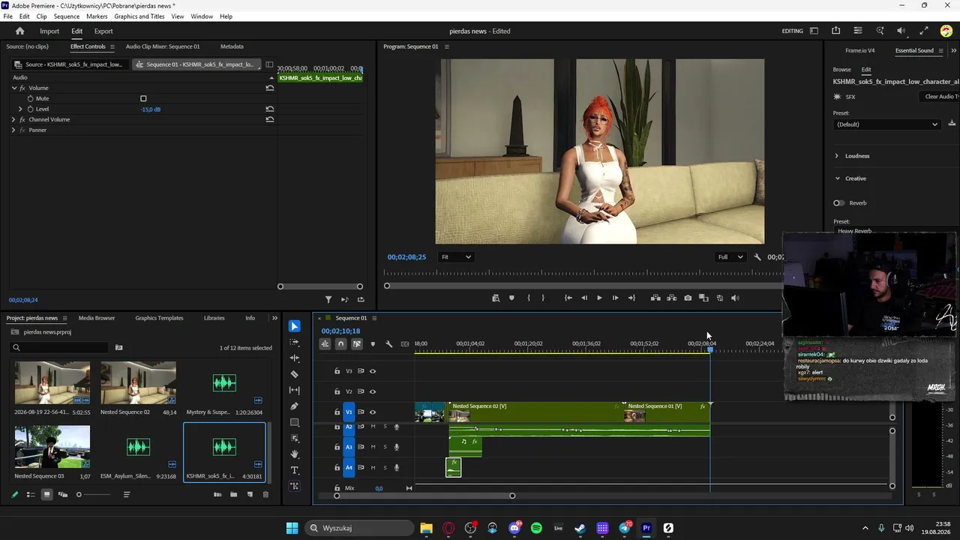Step back one frame
This screenshot has width=960, height=540.
(x=584, y=298)
